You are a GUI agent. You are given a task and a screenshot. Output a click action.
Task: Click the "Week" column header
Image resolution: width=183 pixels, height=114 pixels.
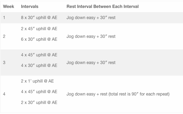coord(8,6)
